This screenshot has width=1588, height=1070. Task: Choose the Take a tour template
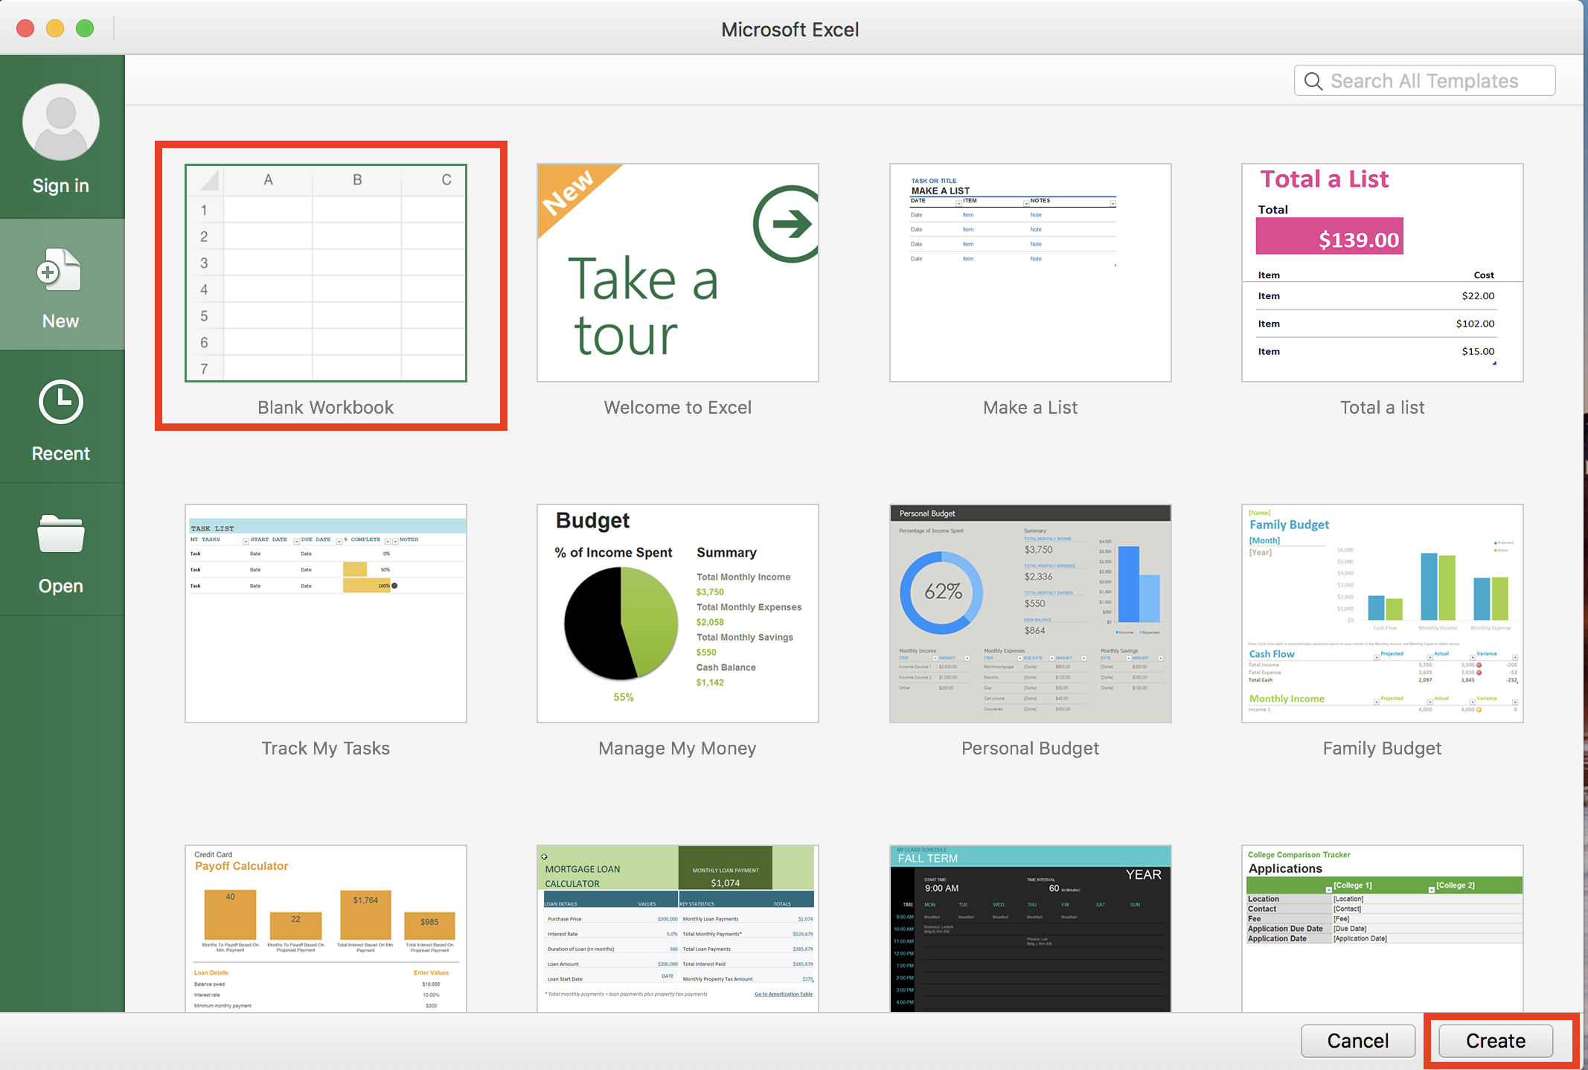pos(678,273)
